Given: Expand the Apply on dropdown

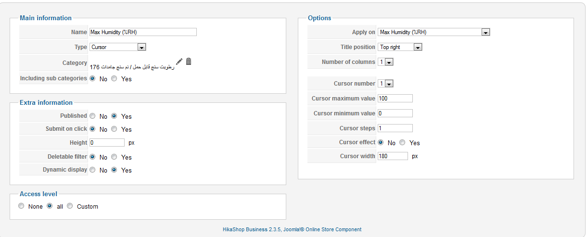Looking at the screenshot, I should pyautogui.click(x=485, y=32).
